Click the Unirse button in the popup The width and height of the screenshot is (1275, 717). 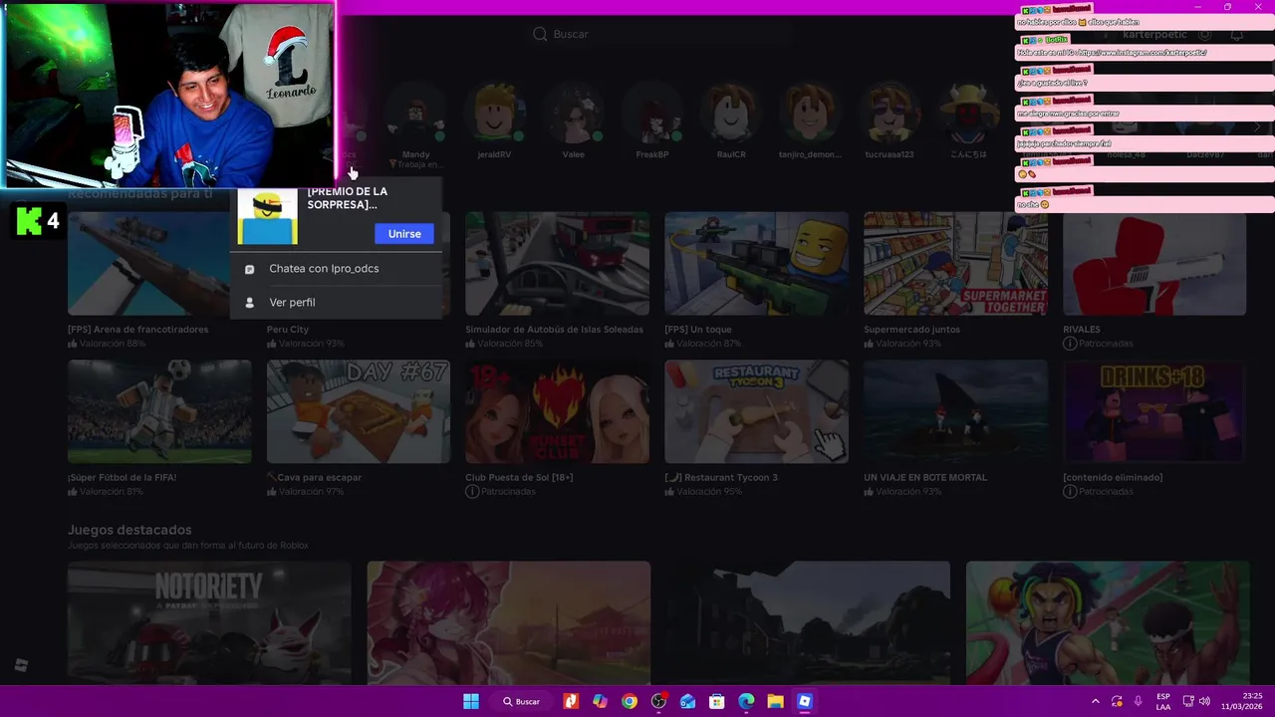[x=404, y=233]
